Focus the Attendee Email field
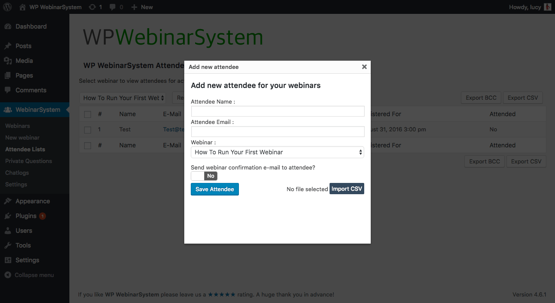The height and width of the screenshot is (303, 555). point(277,131)
